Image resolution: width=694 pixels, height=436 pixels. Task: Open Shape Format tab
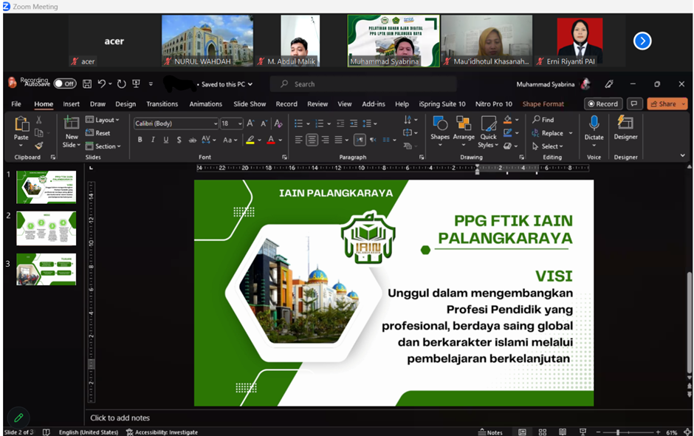[x=543, y=104]
